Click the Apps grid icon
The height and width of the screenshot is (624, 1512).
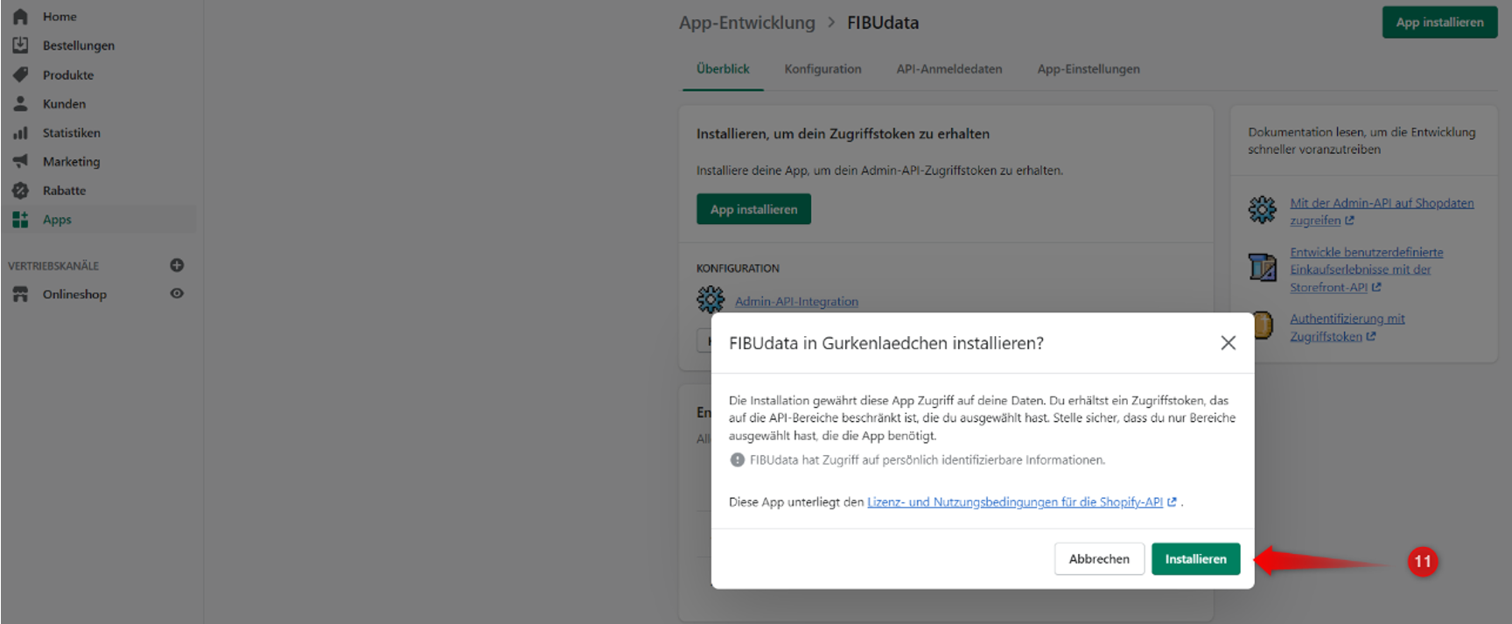click(20, 220)
